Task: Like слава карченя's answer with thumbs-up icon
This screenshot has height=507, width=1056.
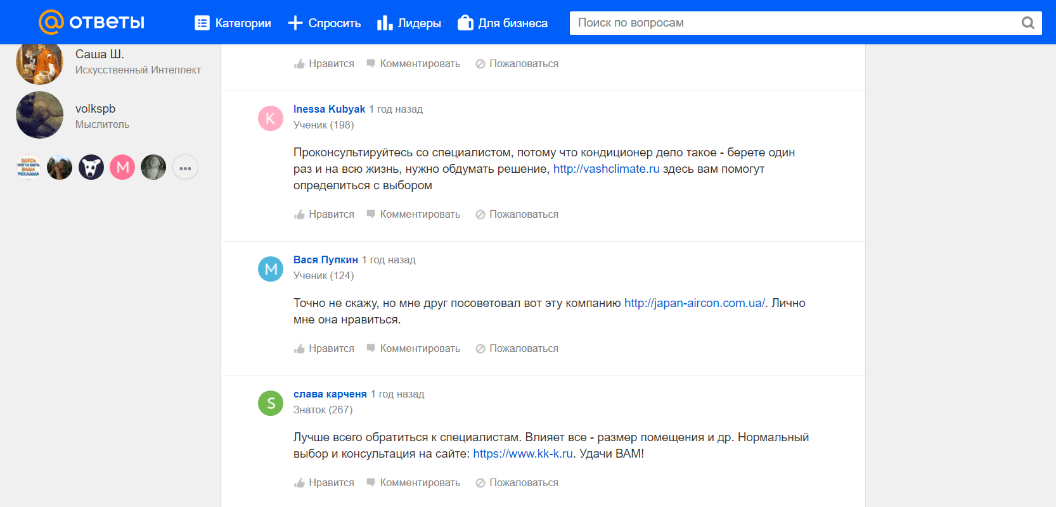Action: 299,483
